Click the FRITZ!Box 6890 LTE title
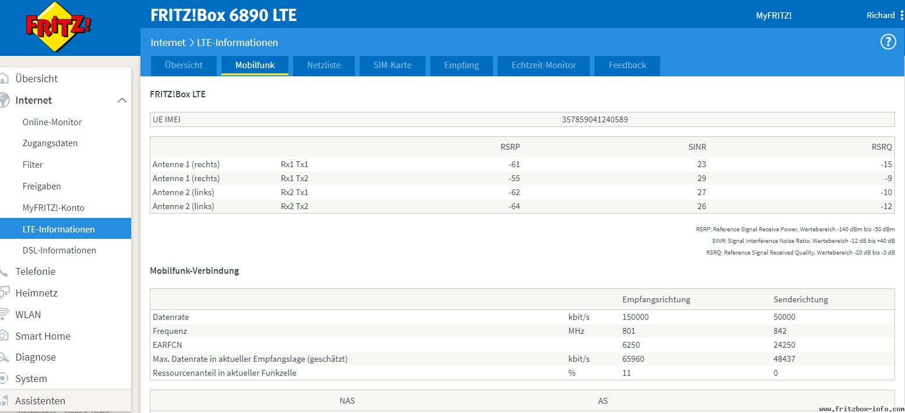Image resolution: width=905 pixels, height=413 pixels. (x=223, y=15)
